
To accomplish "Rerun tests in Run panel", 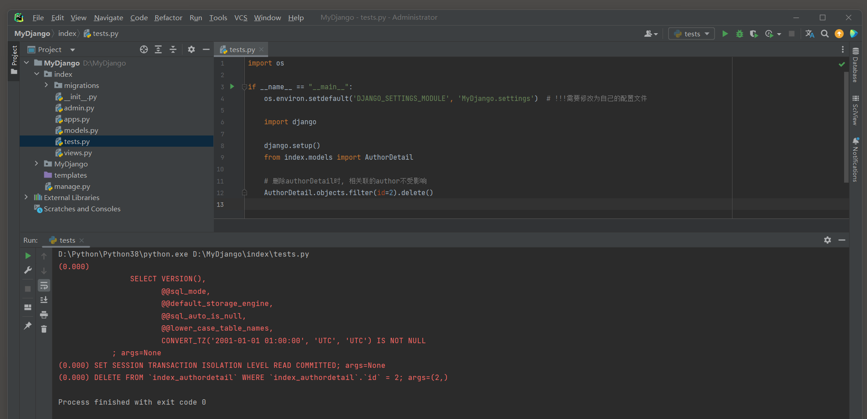I will point(28,256).
